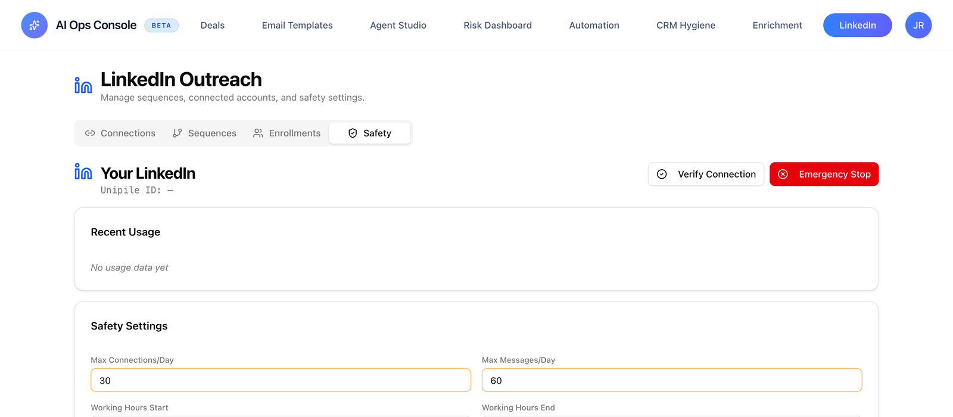The height and width of the screenshot is (417, 953).
Task: Click the AI Ops Console title
Action: pos(96,25)
